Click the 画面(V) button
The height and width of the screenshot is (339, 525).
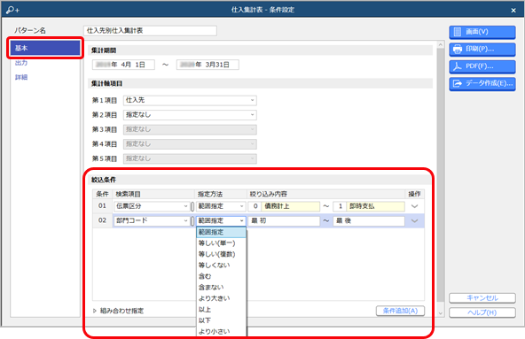click(x=482, y=32)
